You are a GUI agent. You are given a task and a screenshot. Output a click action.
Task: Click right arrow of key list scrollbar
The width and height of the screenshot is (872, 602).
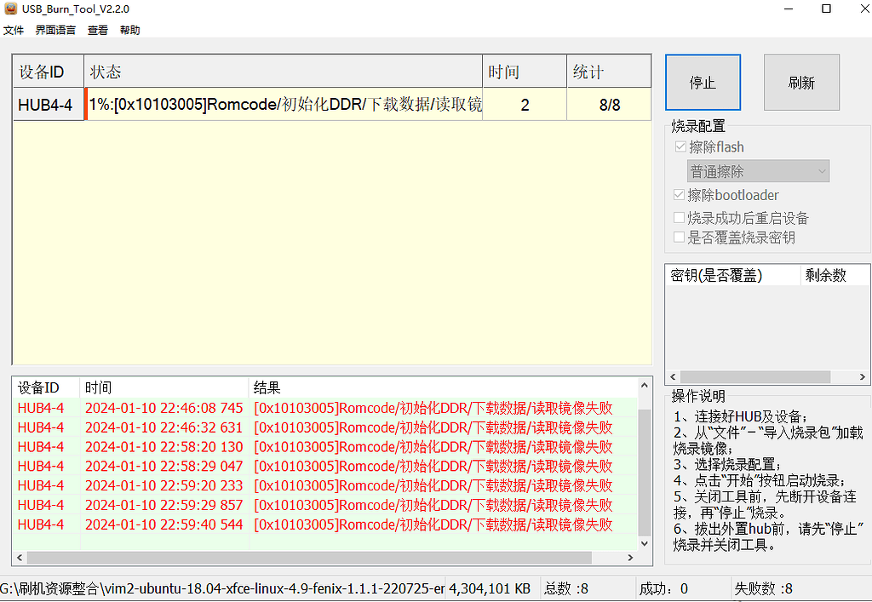(863, 377)
